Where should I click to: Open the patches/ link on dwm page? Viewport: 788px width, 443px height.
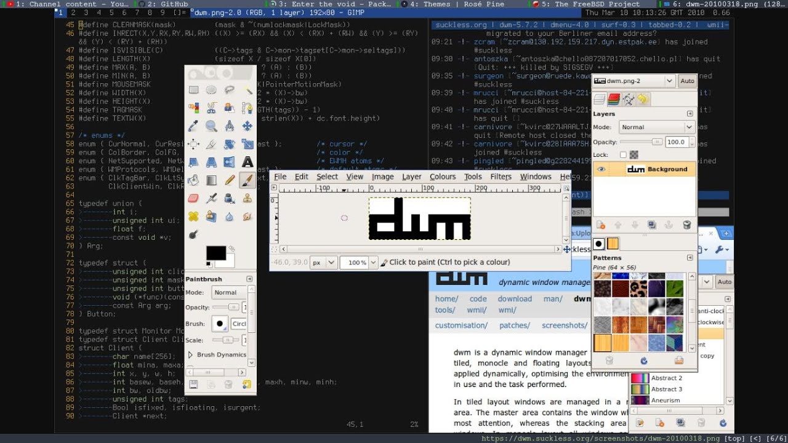(x=515, y=325)
